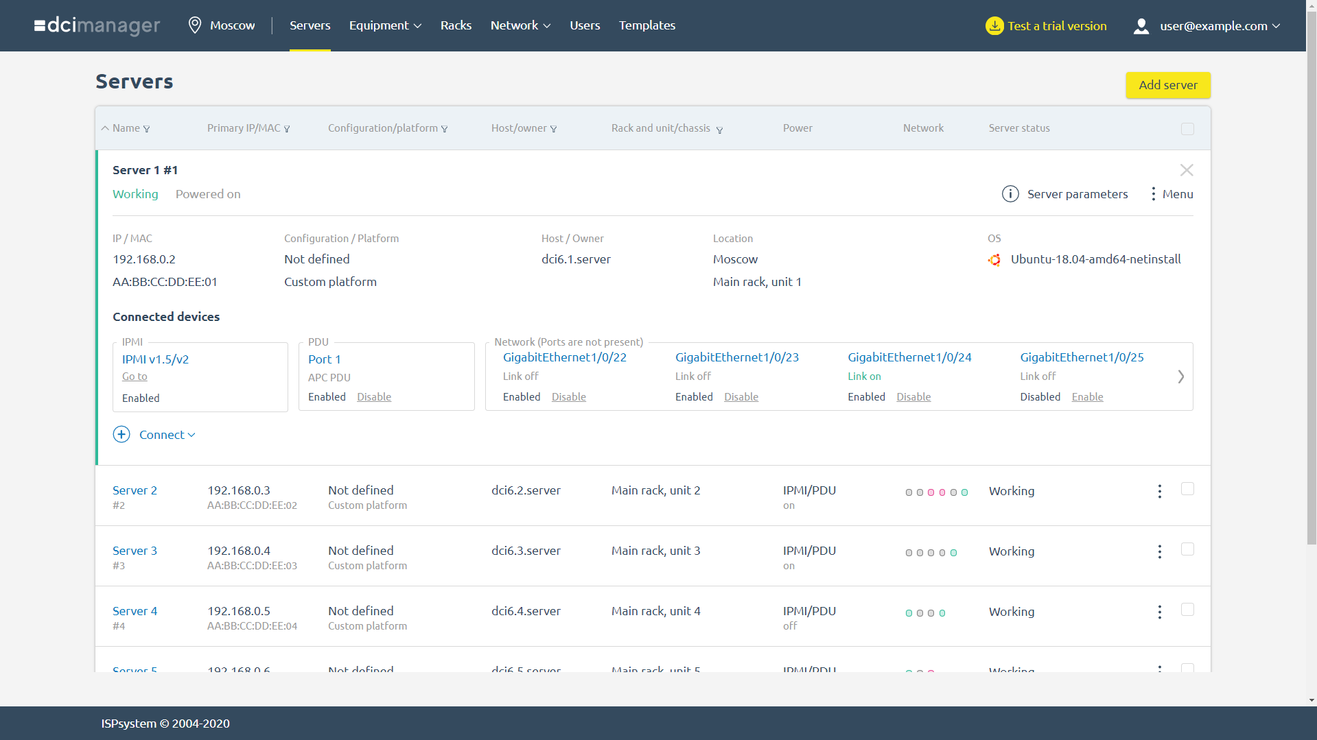Click the user avatar icon in the header
This screenshot has width=1317, height=740.
1141,25
